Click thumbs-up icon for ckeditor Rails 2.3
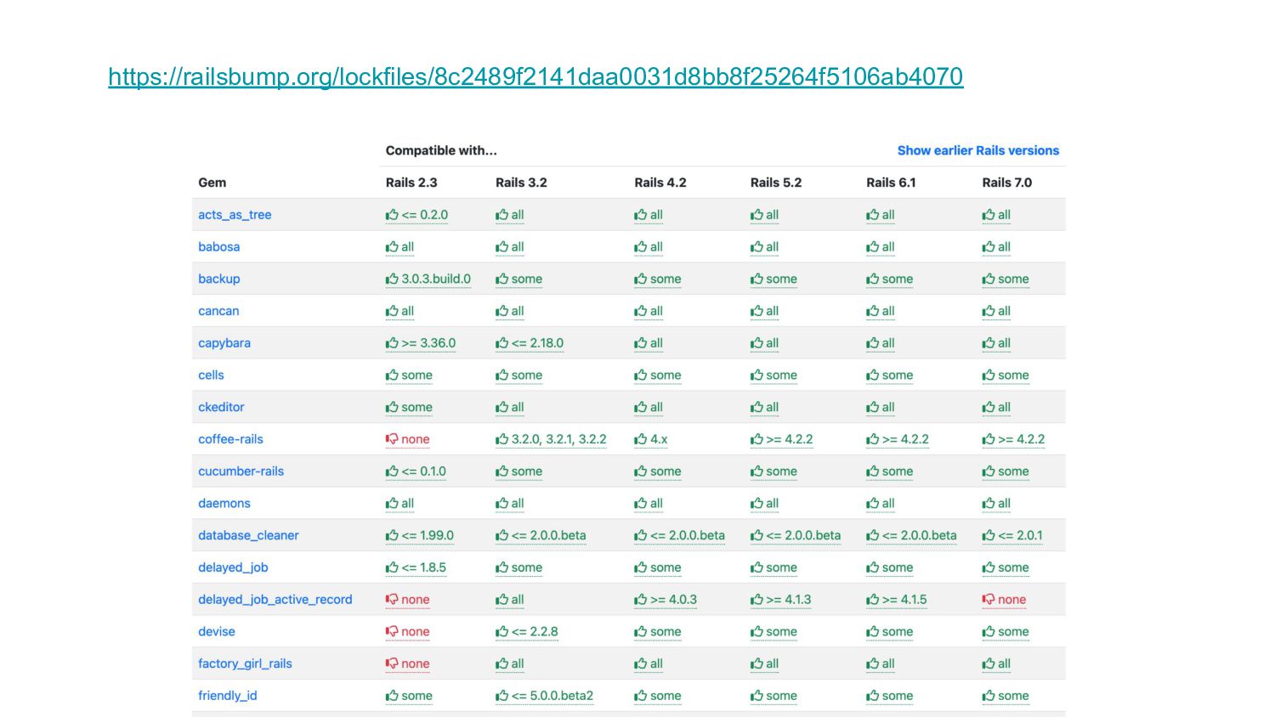This screenshot has width=1275, height=717. pos(392,407)
